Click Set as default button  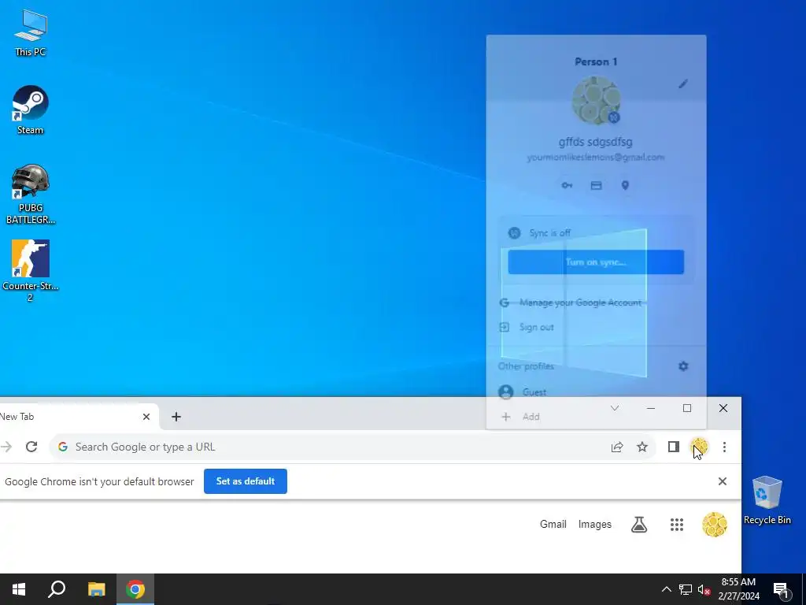point(246,481)
